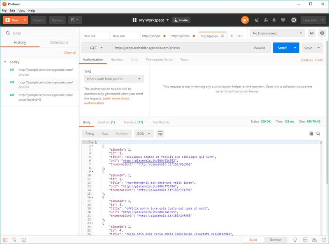The image size is (329, 244).
Task: Open the View menu
Action: (x=22, y=11)
